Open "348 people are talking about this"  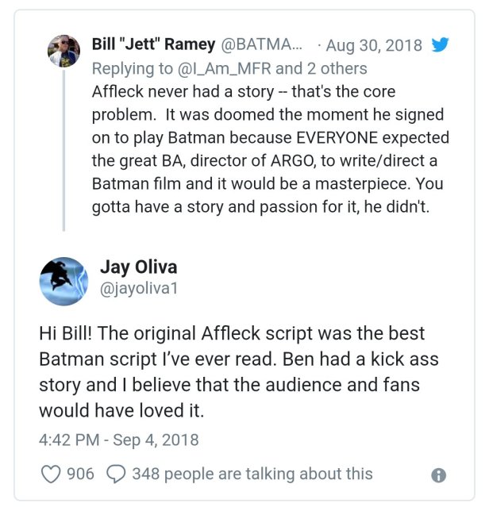[252, 474]
